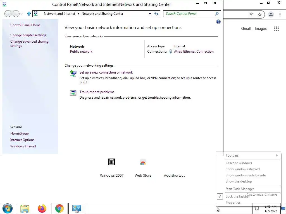The width and height of the screenshot is (286, 214).
Task: Choose Show the desktop menu entry
Action: tap(239, 181)
